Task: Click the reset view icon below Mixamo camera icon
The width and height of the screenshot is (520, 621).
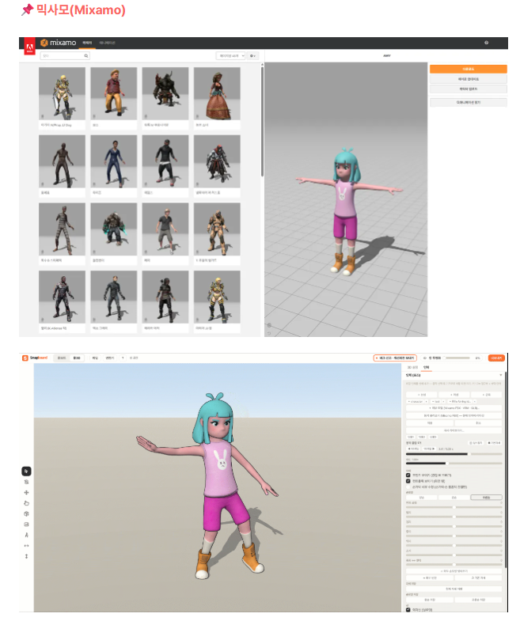Action: pyautogui.click(x=269, y=334)
